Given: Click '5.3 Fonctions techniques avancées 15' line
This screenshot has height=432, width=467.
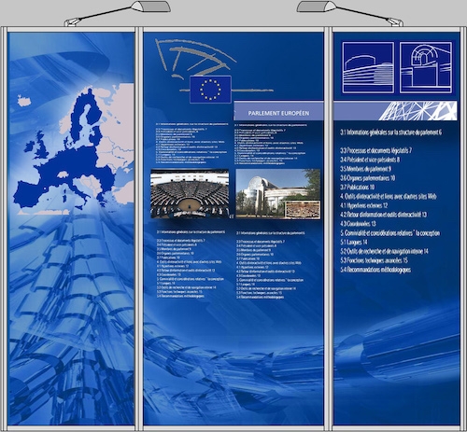Looking at the screenshot, I should tap(374, 260).
